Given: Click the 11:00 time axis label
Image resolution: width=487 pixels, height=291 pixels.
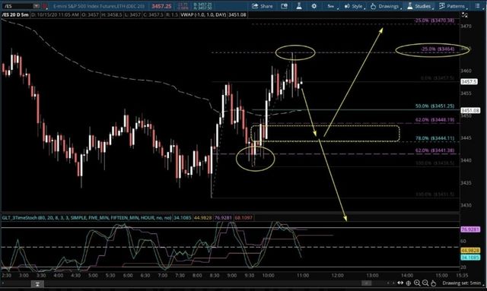Looking at the screenshot, I should [x=303, y=276].
